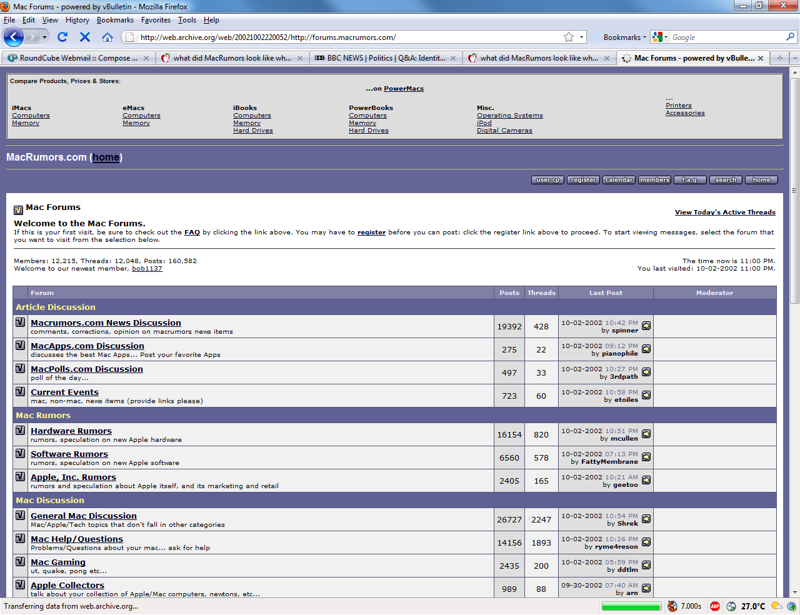The width and height of the screenshot is (800, 615).
Task: Click the search nav button
Action: [726, 180]
